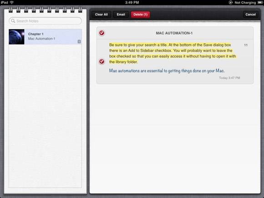The width and height of the screenshot is (264, 198).
Task: Tap the MAC AUTOMATION-1 section title
Action: click(x=174, y=33)
